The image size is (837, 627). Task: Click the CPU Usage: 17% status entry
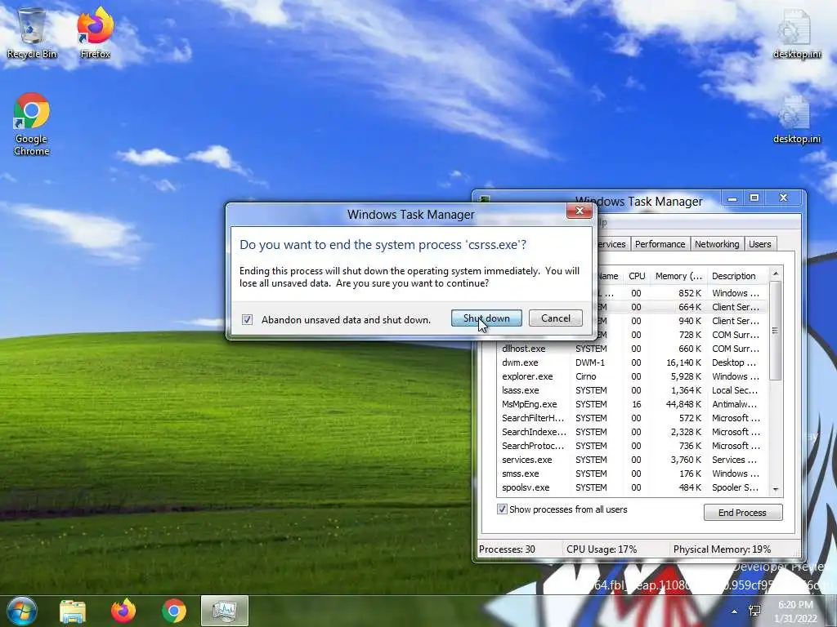pos(602,549)
